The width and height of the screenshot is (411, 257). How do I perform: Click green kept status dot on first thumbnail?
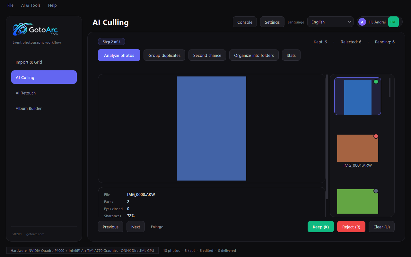click(x=376, y=82)
